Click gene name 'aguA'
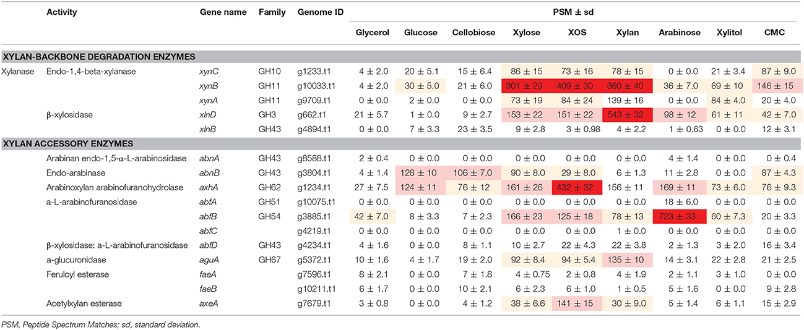Screen dimensions: 804x330 click(209, 261)
